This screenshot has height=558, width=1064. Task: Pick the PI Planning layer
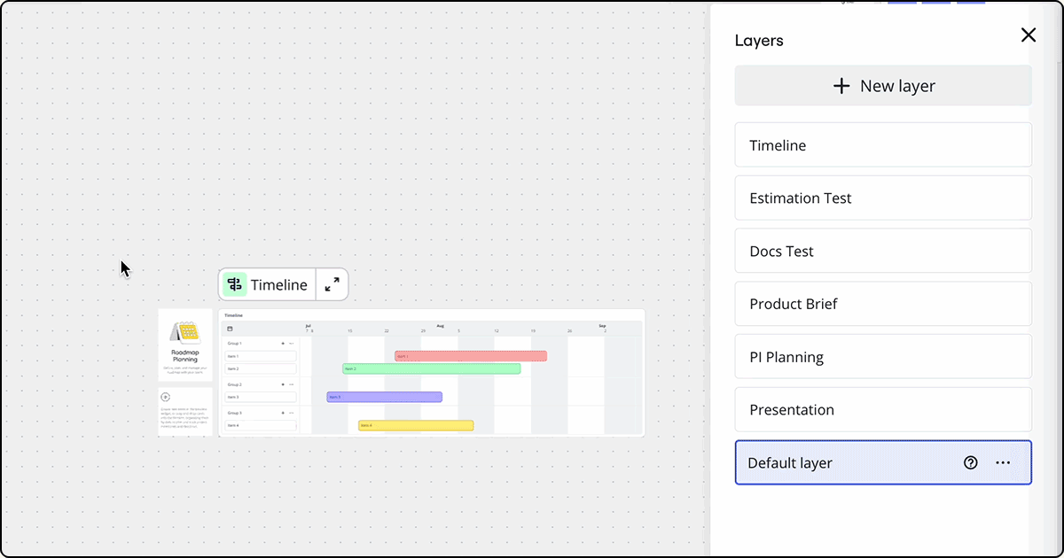pos(883,357)
